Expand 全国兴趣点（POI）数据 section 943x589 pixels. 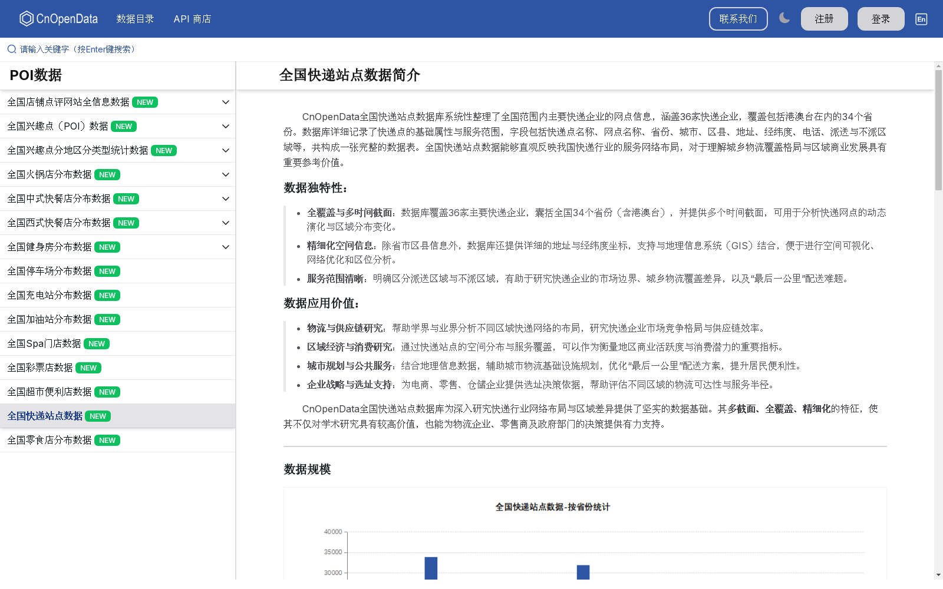pyautogui.click(x=225, y=126)
